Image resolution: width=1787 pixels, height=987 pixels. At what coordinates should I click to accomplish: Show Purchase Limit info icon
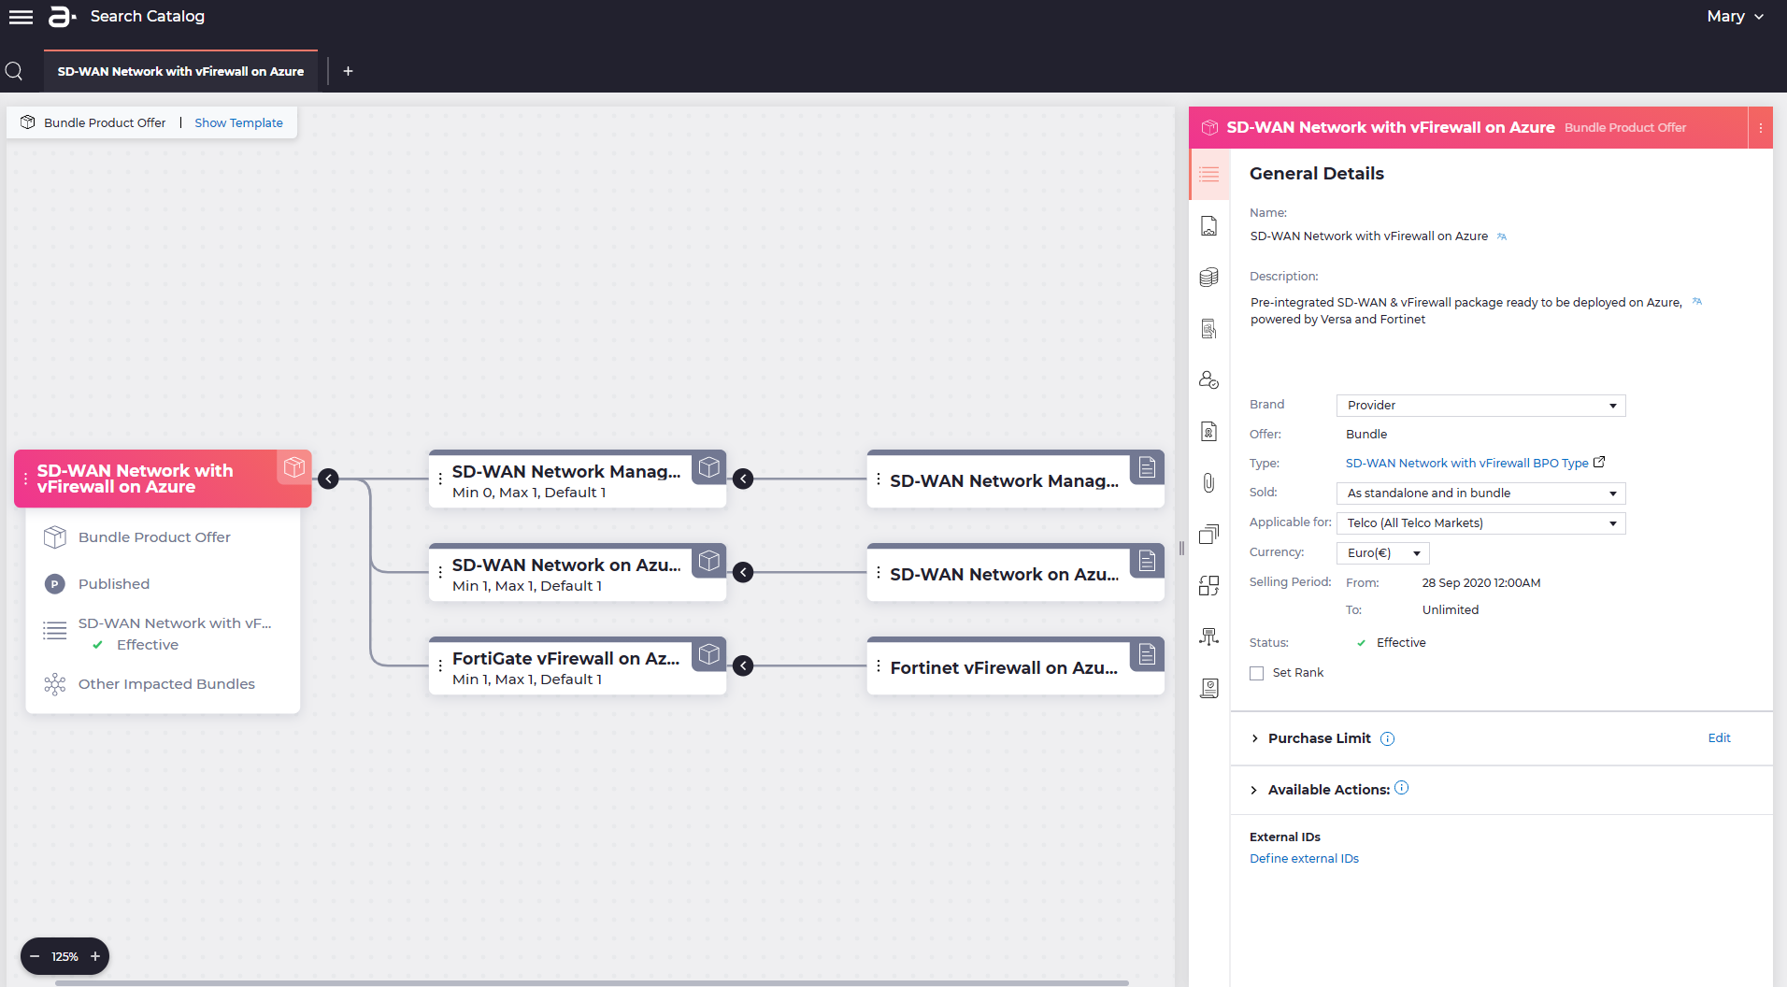1388,738
